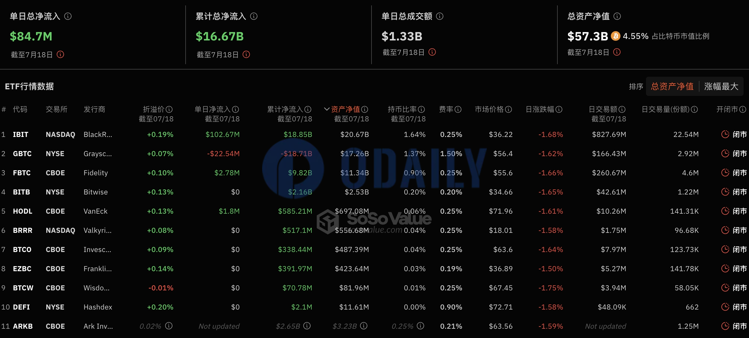Open the ARKB ticker link

coord(23,326)
